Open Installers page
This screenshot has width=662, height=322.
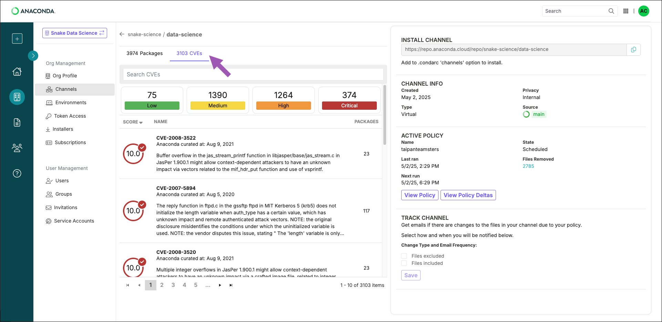tap(59, 129)
